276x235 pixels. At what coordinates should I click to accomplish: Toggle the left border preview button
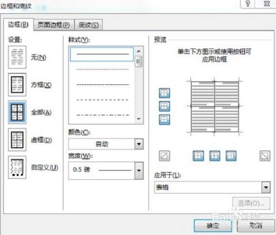(x=198, y=156)
